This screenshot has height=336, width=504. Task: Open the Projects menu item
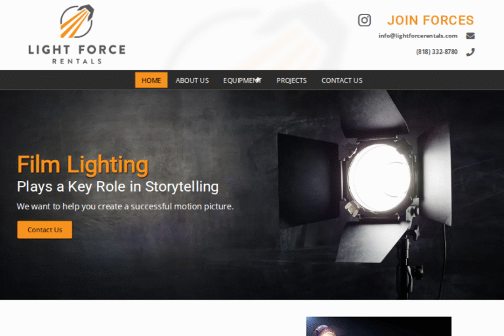pos(291,80)
